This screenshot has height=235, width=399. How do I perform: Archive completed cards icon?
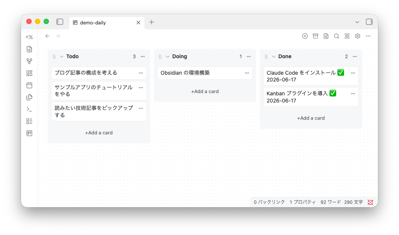pos(316,36)
